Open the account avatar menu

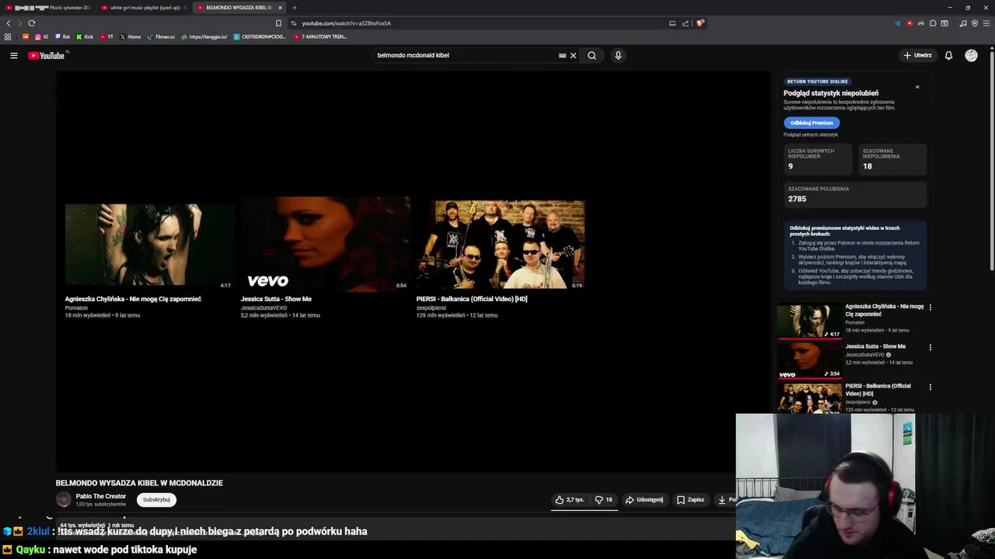pos(971,55)
